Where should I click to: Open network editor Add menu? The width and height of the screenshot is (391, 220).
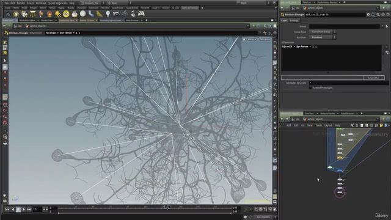coord(288,125)
